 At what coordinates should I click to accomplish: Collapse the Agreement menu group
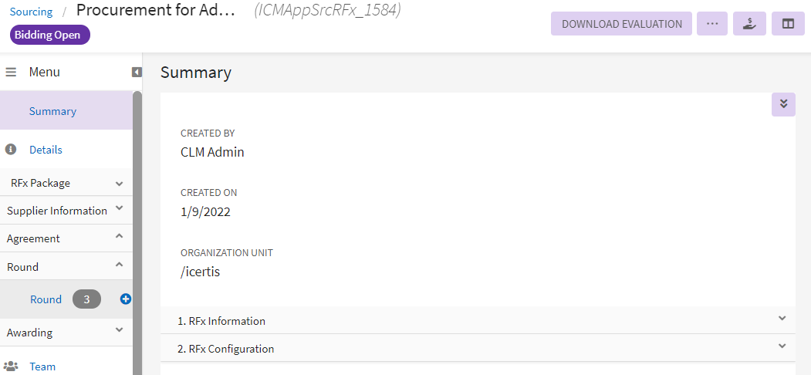tap(119, 238)
